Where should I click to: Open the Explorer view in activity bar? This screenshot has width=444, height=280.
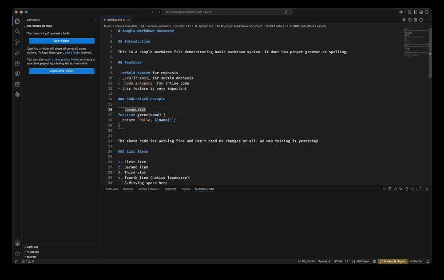17,21
